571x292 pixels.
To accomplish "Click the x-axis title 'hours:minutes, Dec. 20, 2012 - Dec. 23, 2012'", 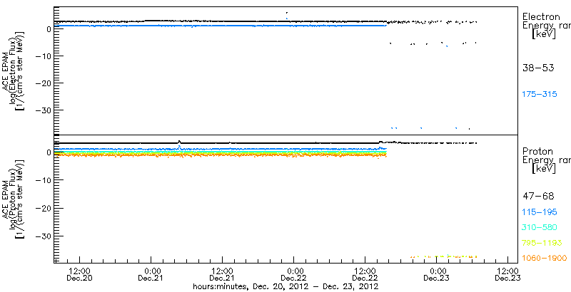I will click(285, 286).
